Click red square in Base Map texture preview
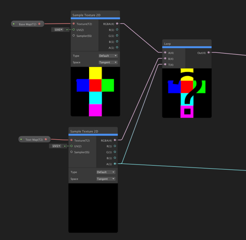Screen dimensions: 246x240 click(95, 85)
